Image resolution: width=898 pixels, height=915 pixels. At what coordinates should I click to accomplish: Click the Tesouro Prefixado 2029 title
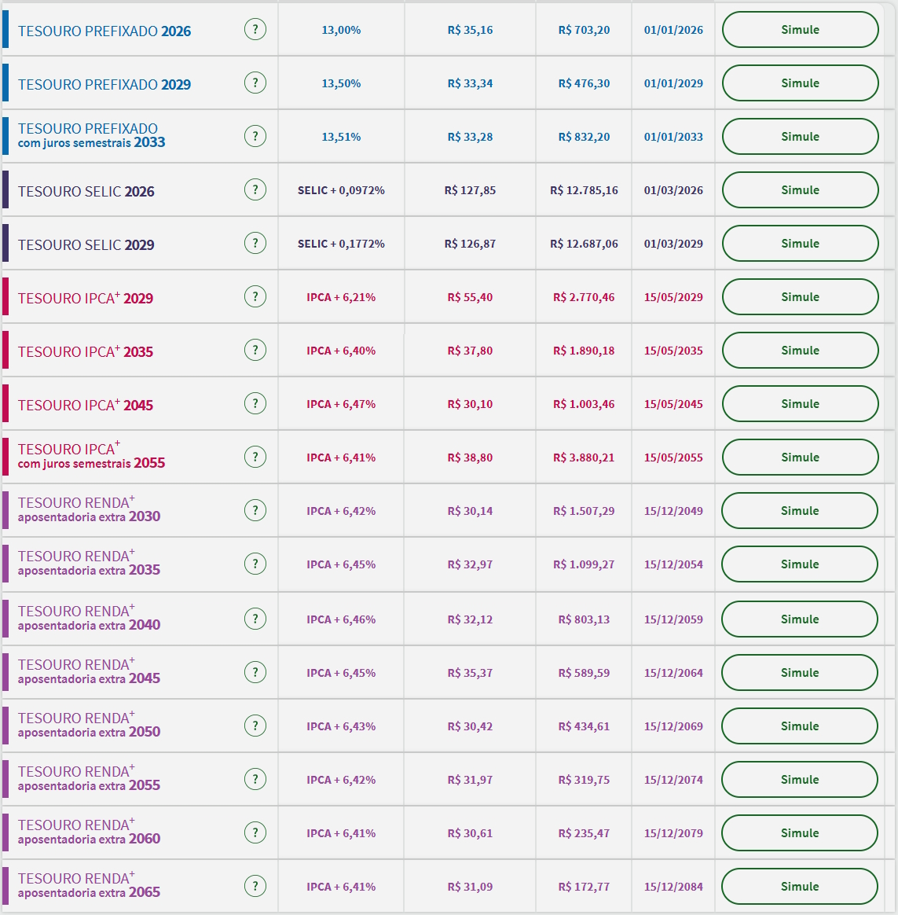(104, 85)
